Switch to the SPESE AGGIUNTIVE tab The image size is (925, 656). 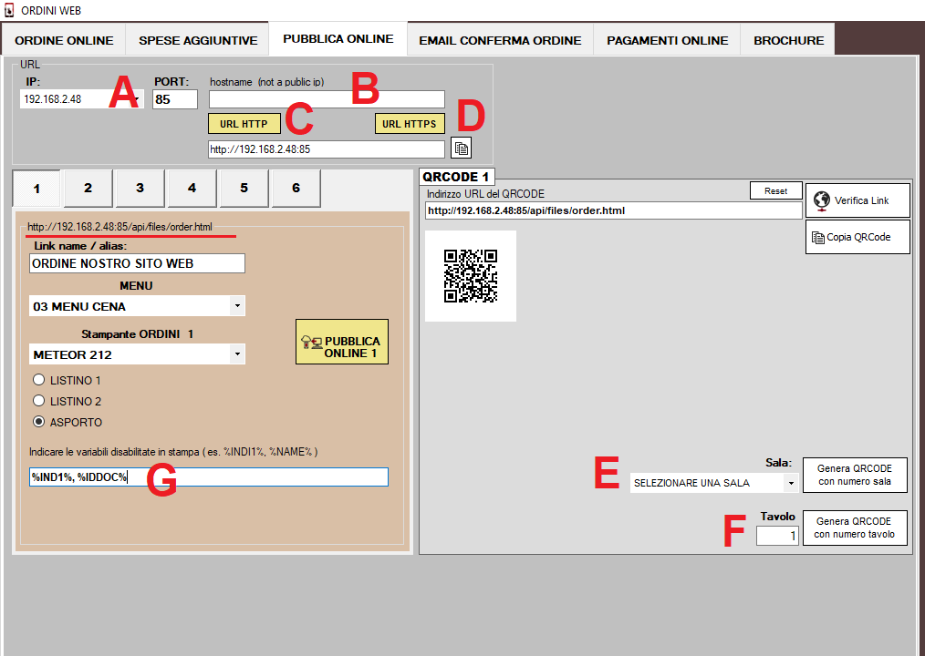pos(198,40)
